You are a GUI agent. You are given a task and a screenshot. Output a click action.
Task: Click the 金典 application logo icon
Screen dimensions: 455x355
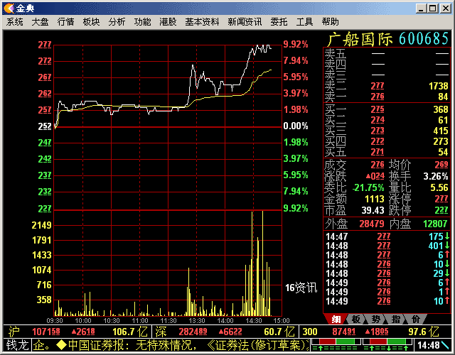point(9,9)
